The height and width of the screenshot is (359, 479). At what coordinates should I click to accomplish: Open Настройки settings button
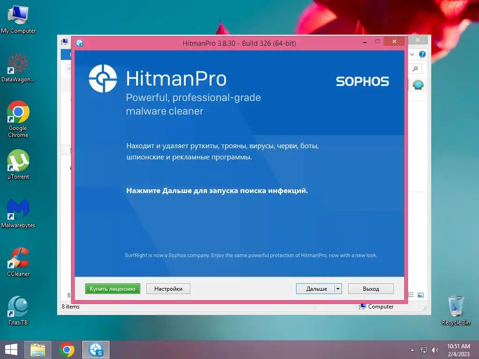(x=168, y=288)
